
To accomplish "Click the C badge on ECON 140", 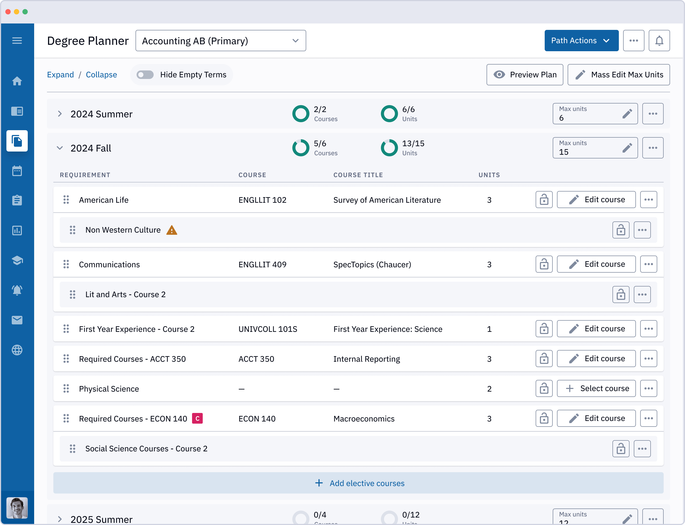I will pyautogui.click(x=197, y=419).
